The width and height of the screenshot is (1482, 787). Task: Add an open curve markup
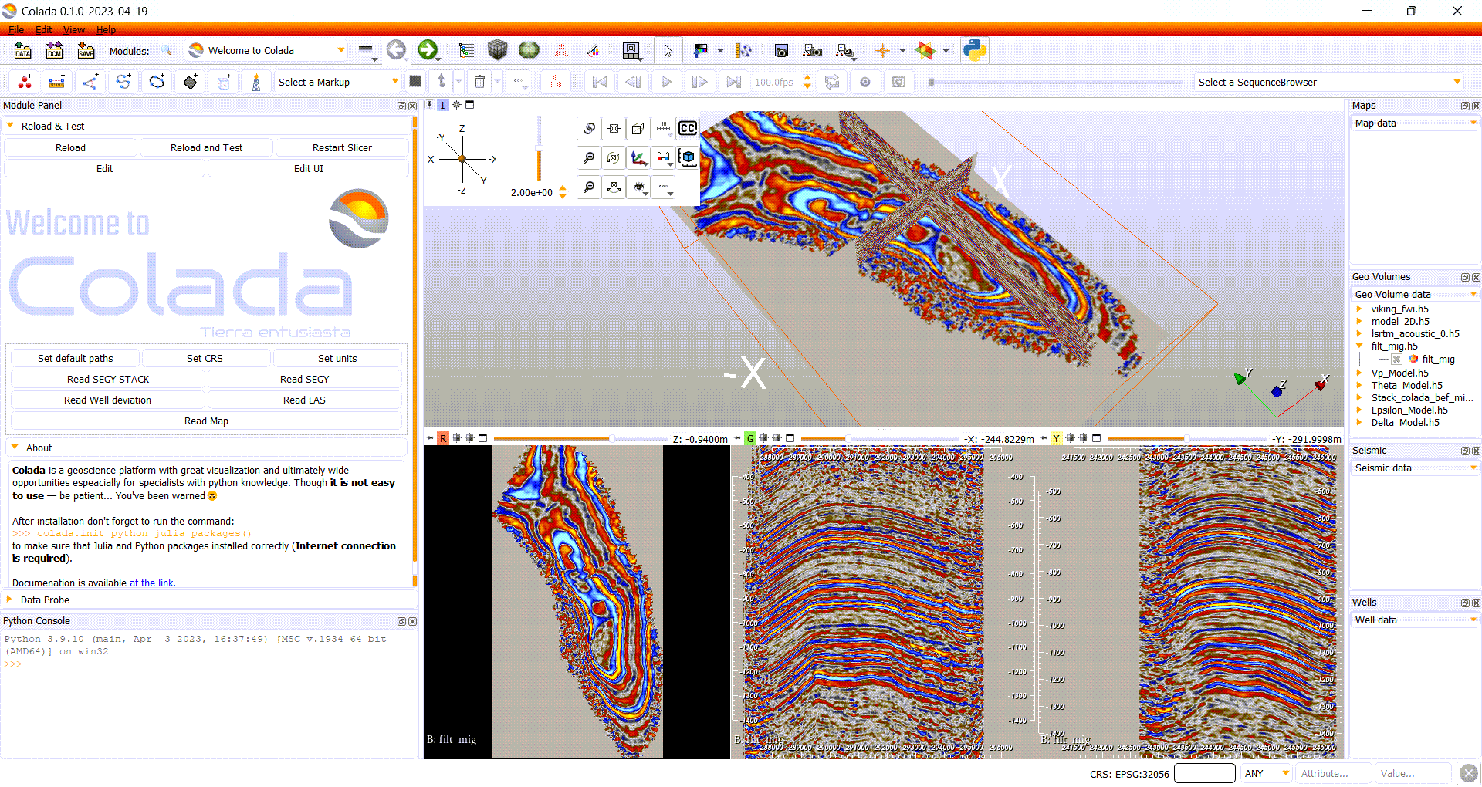click(123, 82)
